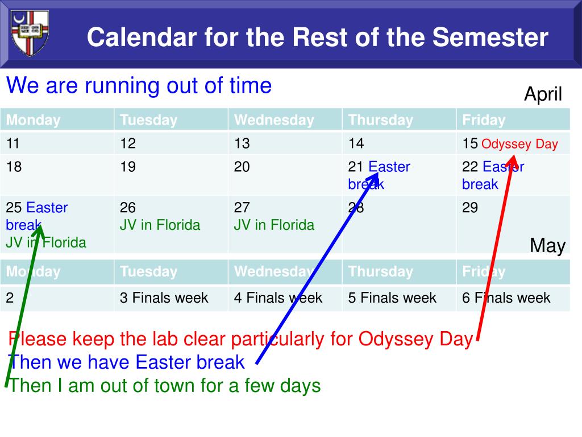Click the April Wednesday column header

[x=285, y=119]
